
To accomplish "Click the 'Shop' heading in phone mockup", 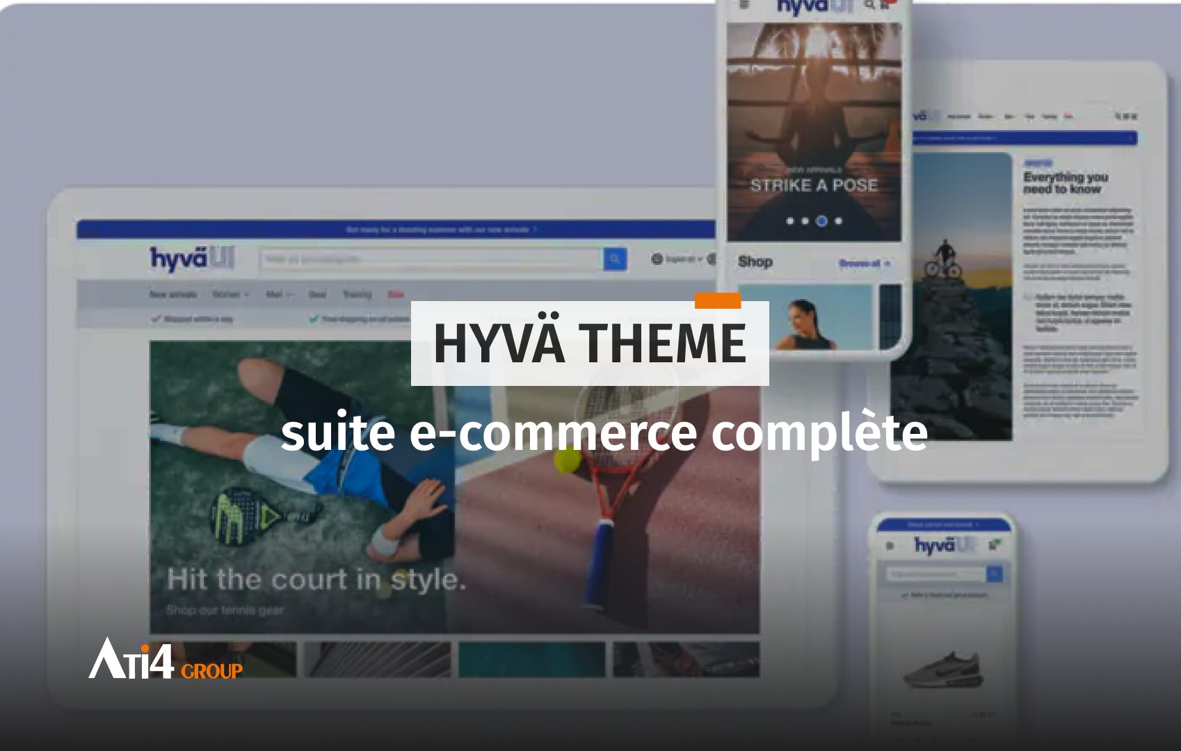I will coord(755,261).
